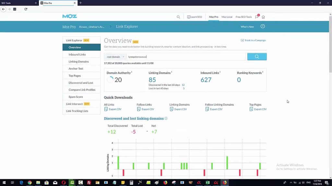
Task: Open a new browser tab
Action: [80, 3]
